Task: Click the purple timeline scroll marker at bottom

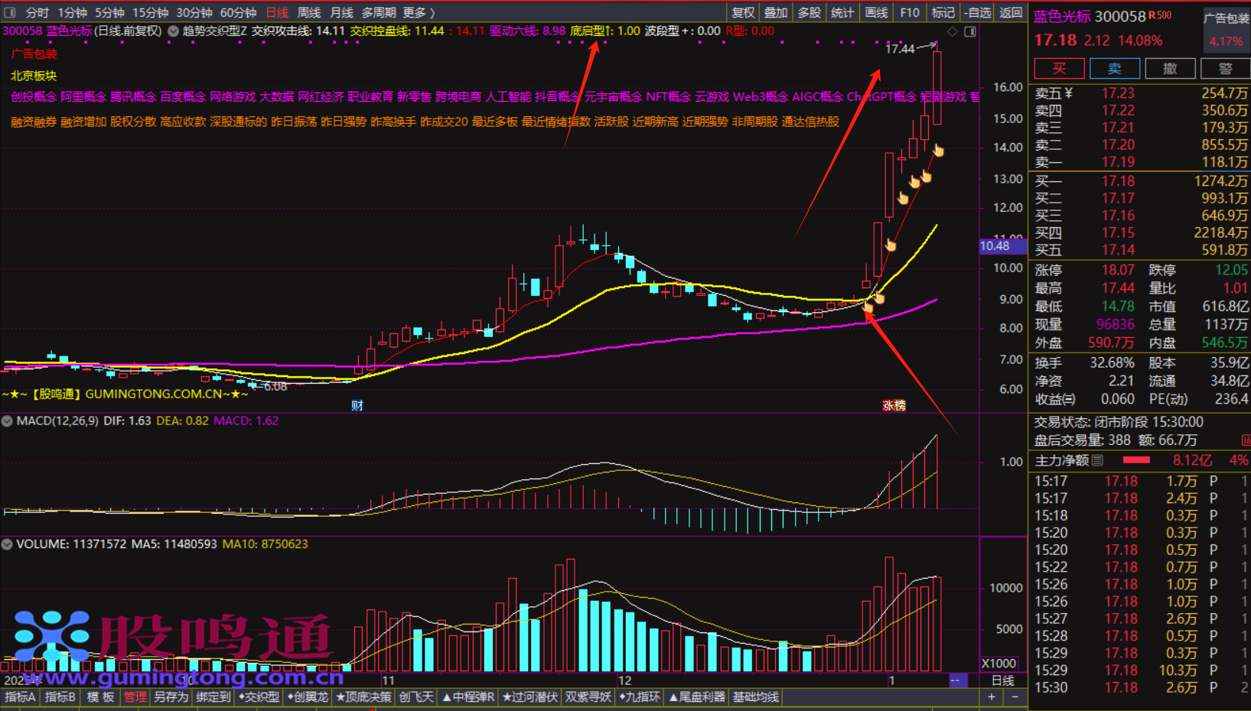Action: click(x=956, y=680)
